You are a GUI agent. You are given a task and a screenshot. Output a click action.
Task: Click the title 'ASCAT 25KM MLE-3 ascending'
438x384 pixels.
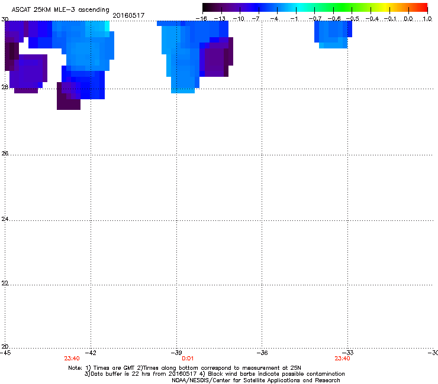60,9
